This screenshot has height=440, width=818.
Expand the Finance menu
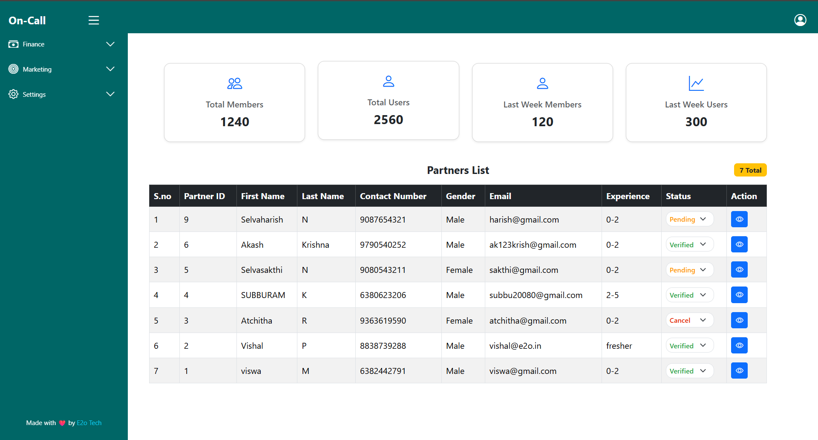point(110,44)
